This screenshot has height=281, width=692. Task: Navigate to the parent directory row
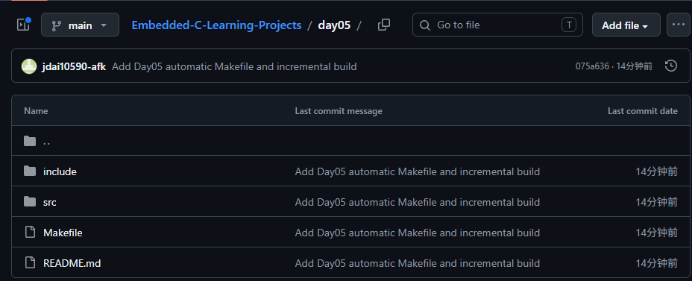351,141
